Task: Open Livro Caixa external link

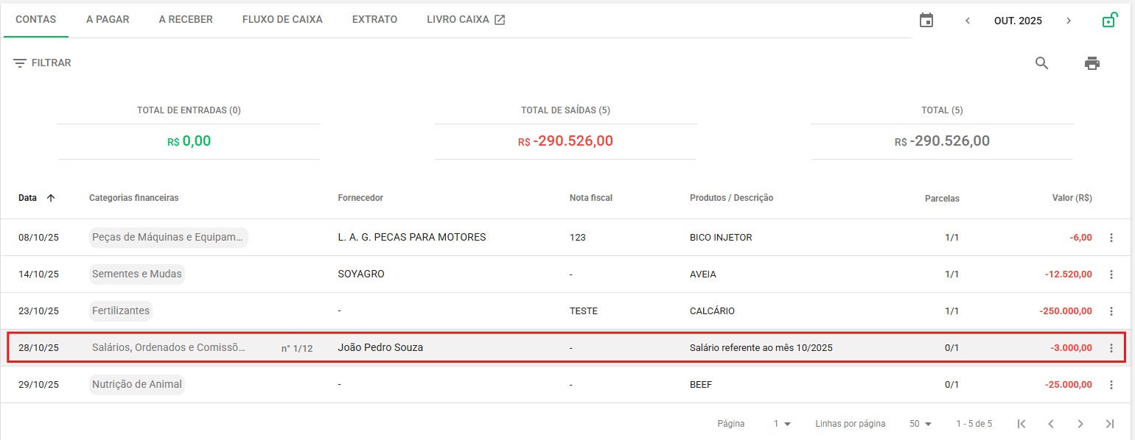Action: pos(466,20)
